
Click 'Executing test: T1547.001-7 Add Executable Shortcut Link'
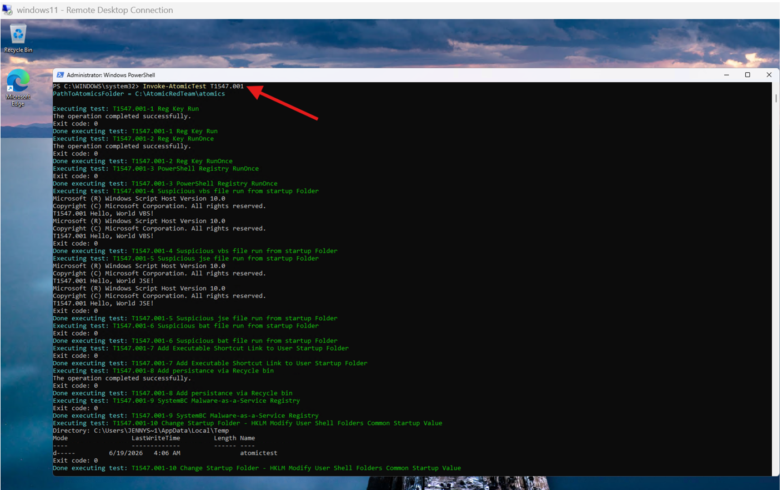(x=200, y=348)
